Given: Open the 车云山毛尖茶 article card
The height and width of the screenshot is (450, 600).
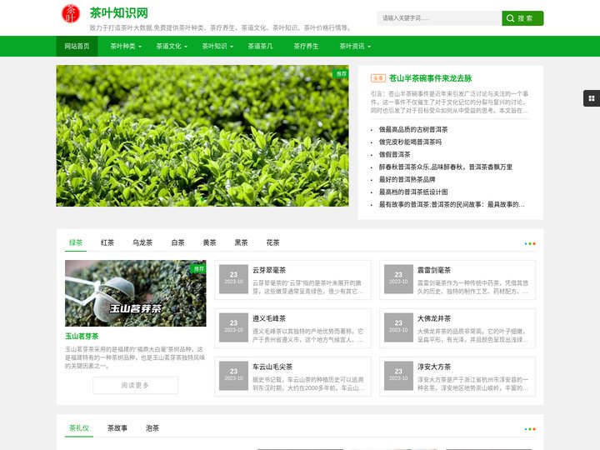Looking at the screenshot, I should click(292, 377).
